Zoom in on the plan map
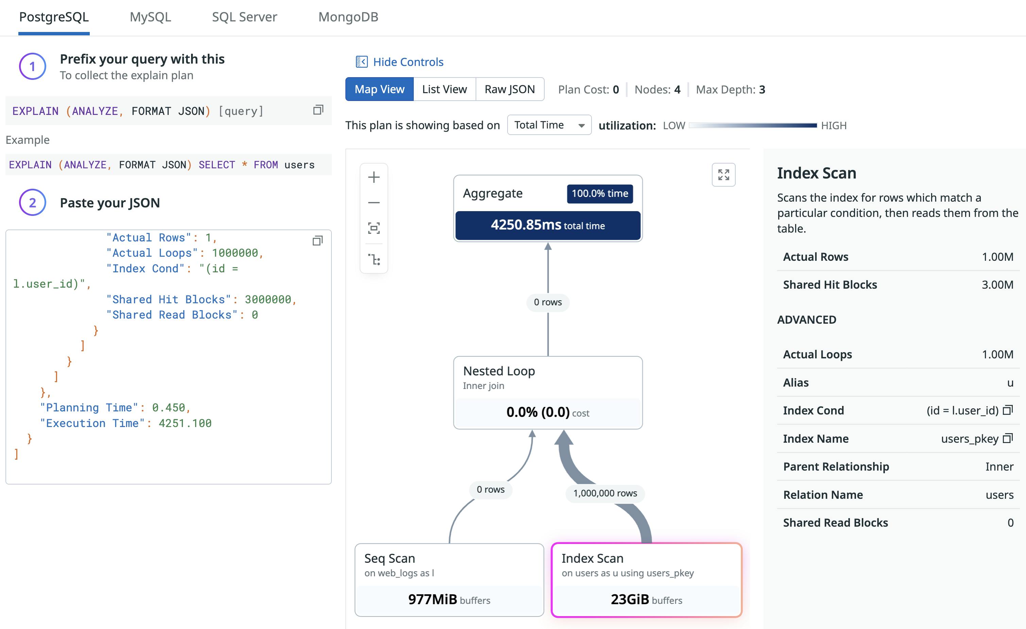The width and height of the screenshot is (1026, 629). 374,176
